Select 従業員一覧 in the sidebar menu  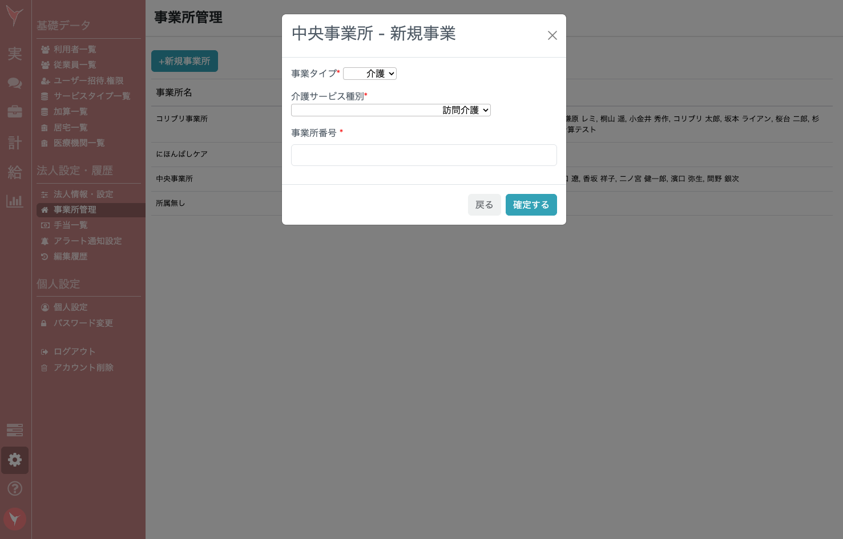(74, 64)
